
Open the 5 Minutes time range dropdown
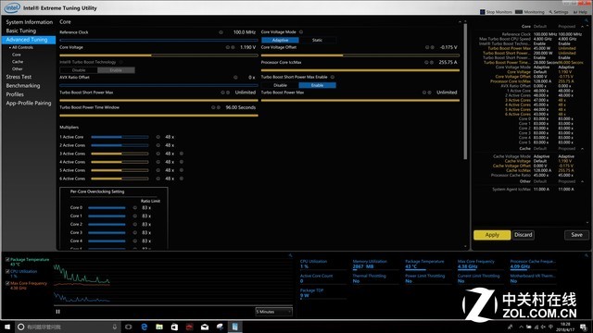coord(274,312)
